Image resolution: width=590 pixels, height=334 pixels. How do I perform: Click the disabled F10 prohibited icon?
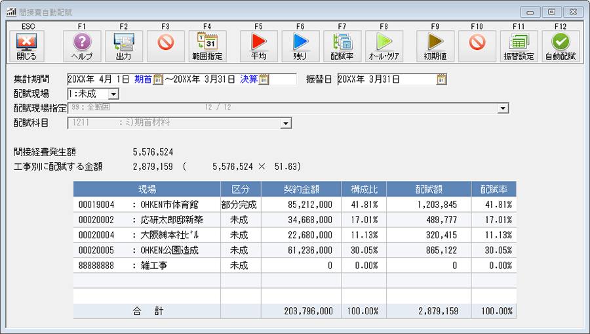pyautogui.click(x=477, y=46)
